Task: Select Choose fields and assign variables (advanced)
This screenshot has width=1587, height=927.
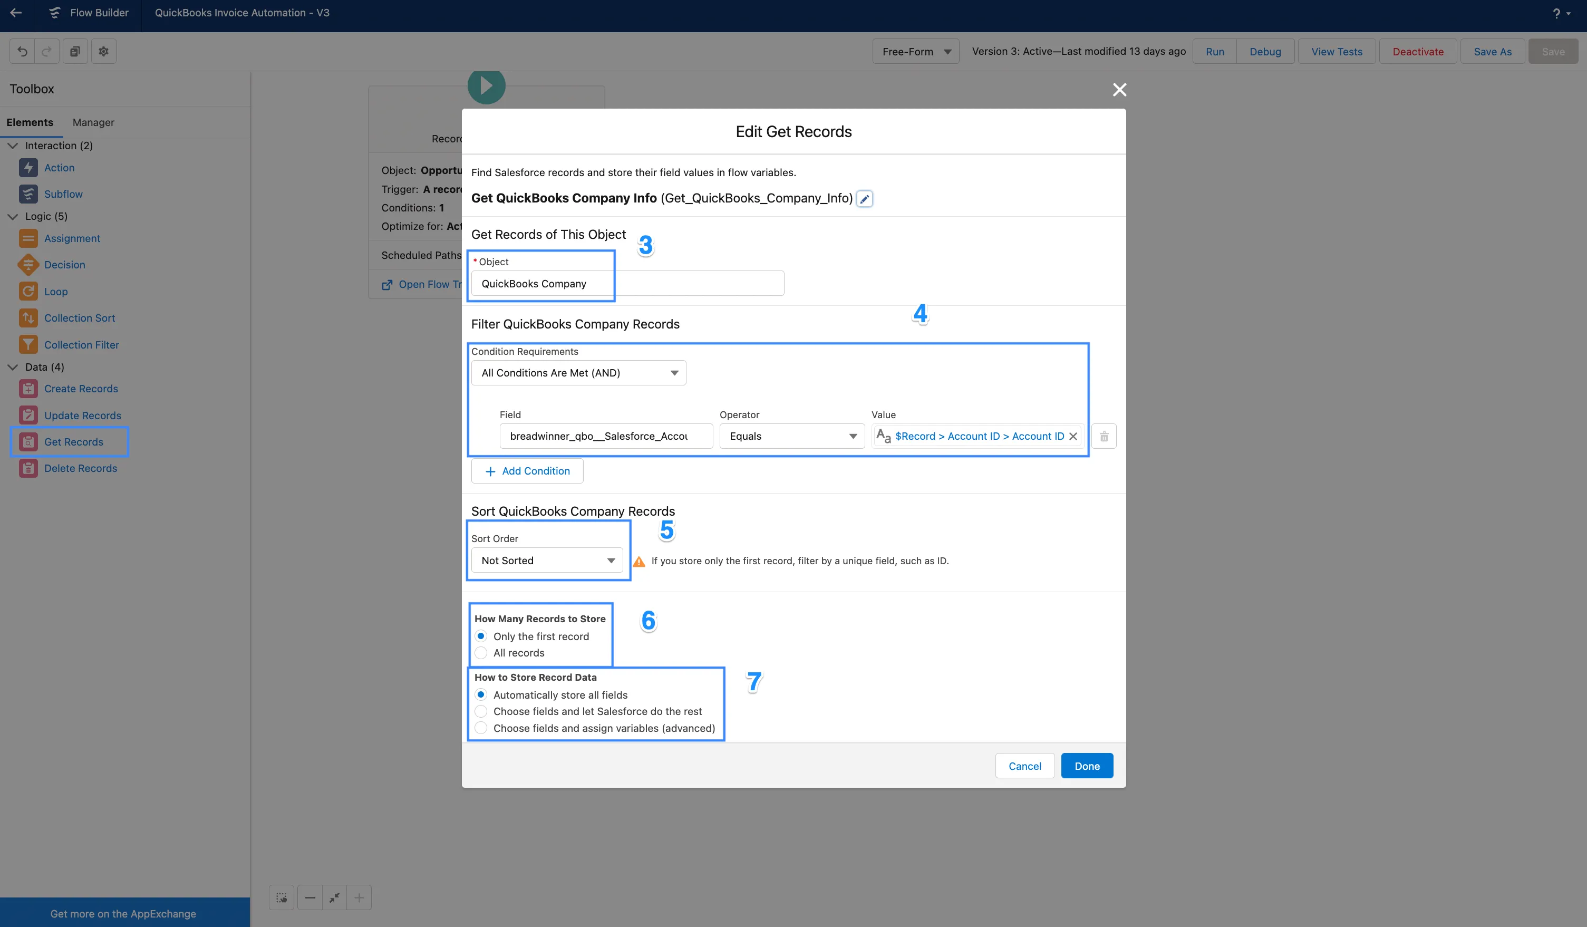Action: point(481,729)
